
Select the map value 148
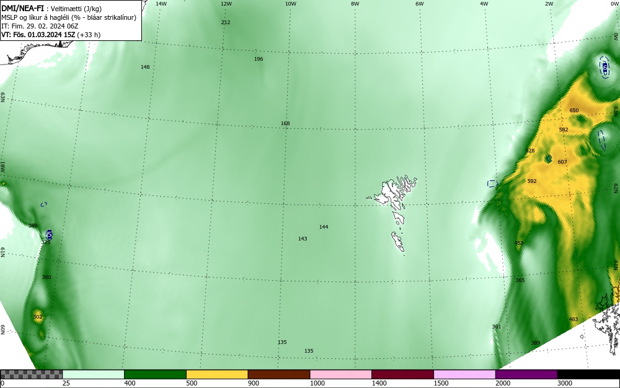[x=145, y=67]
